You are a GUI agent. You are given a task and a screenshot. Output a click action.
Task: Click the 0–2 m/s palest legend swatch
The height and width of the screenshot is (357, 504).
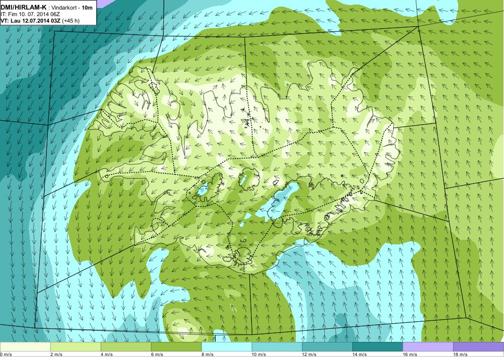point(25,347)
